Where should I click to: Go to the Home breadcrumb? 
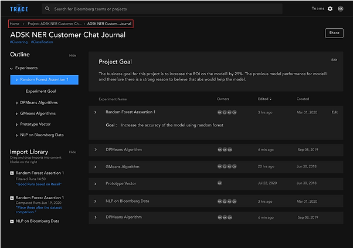[15, 24]
